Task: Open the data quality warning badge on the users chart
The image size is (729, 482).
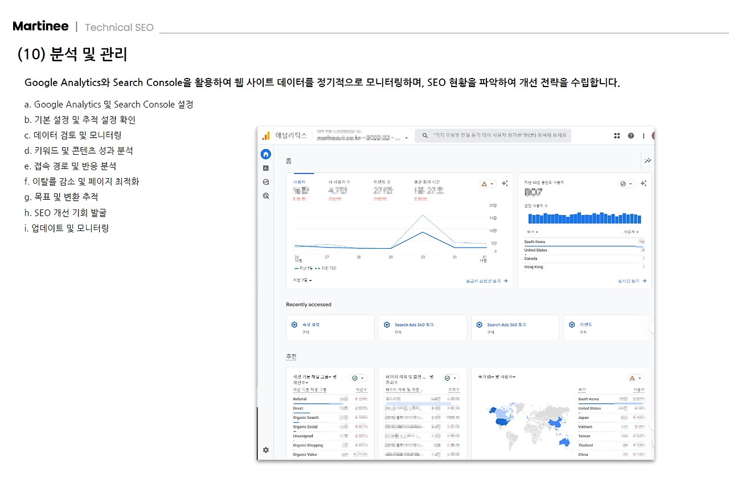Action: pos(488,183)
